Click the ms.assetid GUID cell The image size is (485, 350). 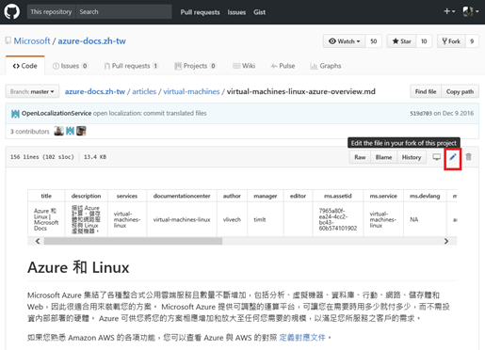[x=338, y=219]
